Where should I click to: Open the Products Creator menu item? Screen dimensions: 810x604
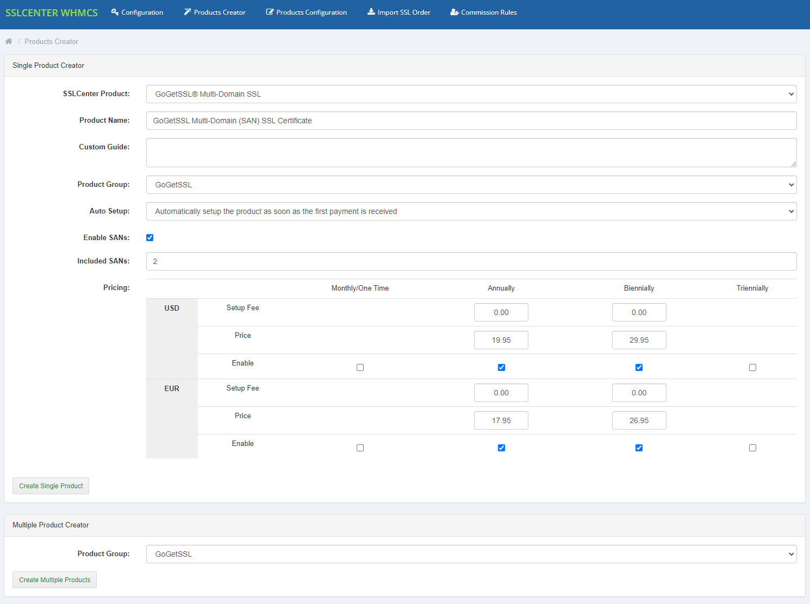click(x=215, y=12)
